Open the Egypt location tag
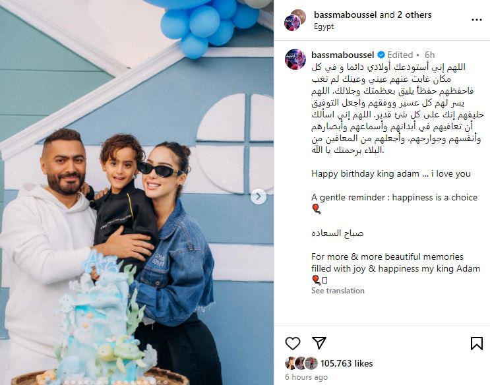Viewport: 490px width, 385px height. (x=324, y=26)
